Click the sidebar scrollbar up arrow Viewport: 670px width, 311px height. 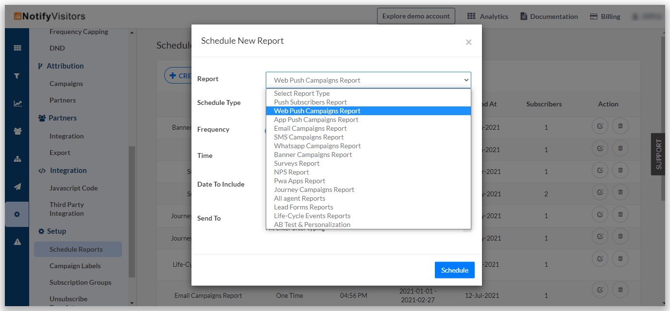click(x=132, y=33)
